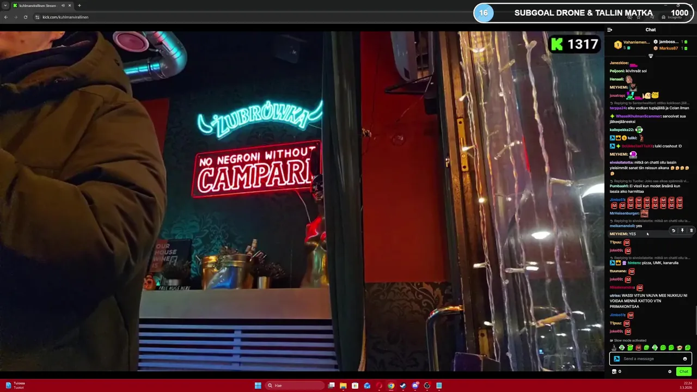Viewport: 697px width, 392px height.
Task: Open the tab search dropdown arrow
Action: tap(5, 5)
